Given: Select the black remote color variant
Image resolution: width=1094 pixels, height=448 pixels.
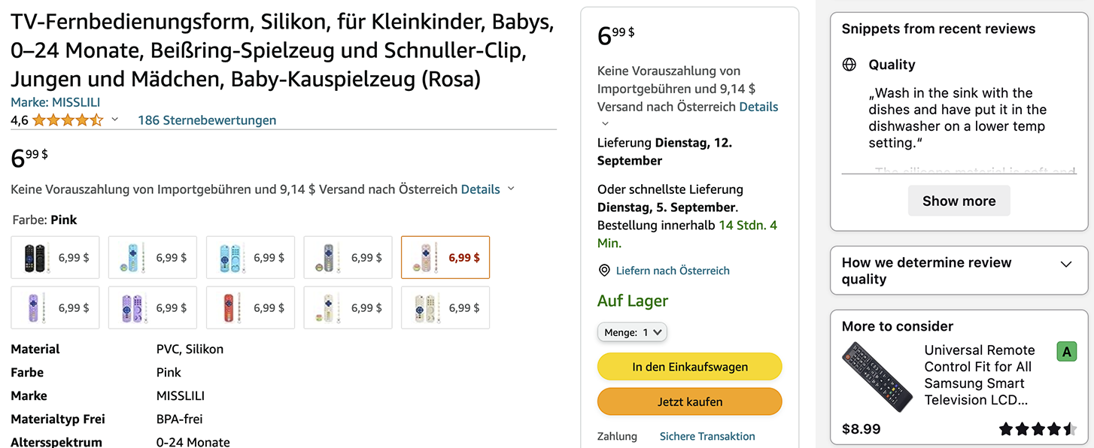Looking at the screenshot, I should [55, 258].
